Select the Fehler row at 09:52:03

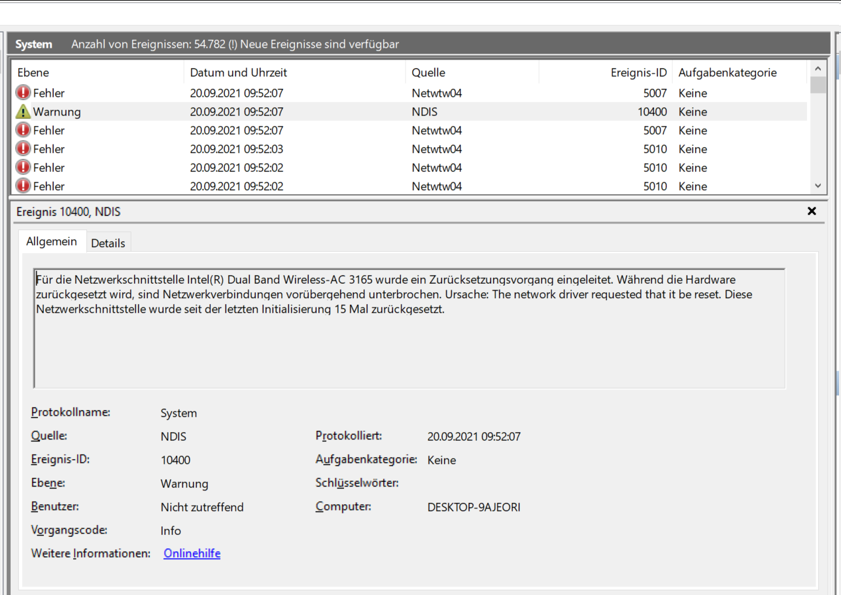pyautogui.click(x=409, y=149)
